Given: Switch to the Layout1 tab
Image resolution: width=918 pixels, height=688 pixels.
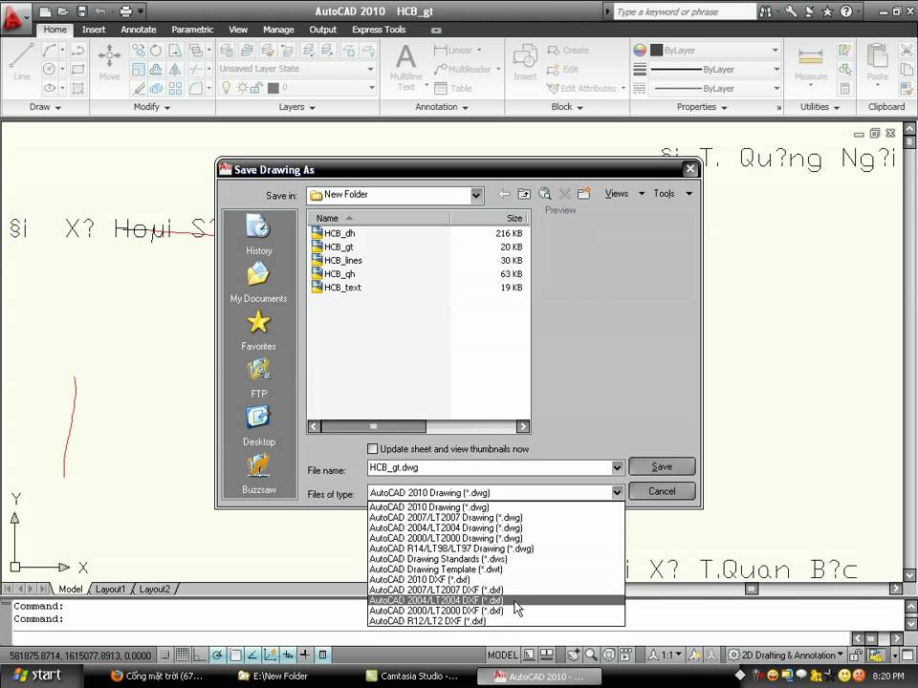Looking at the screenshot, I should 110,590.
